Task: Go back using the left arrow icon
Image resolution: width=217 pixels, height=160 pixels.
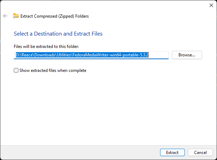Action: click(x=5, y=16)
